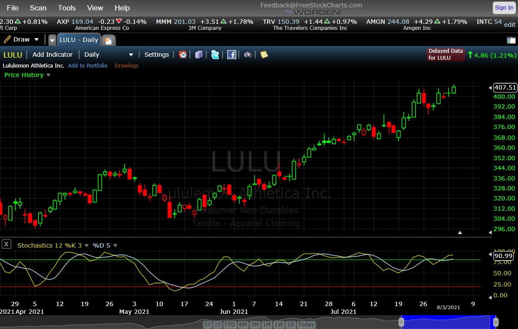Click the blue selected range in timeline

449,322
